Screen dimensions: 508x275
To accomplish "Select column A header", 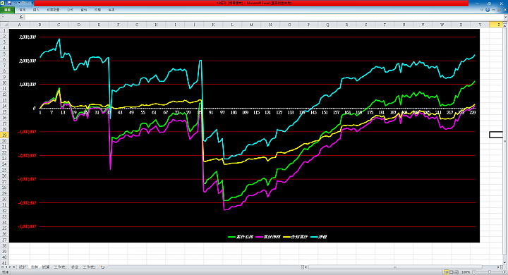I will (x=20, y=25).
